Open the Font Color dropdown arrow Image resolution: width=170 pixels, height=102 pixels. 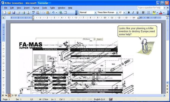click(164, 12)
